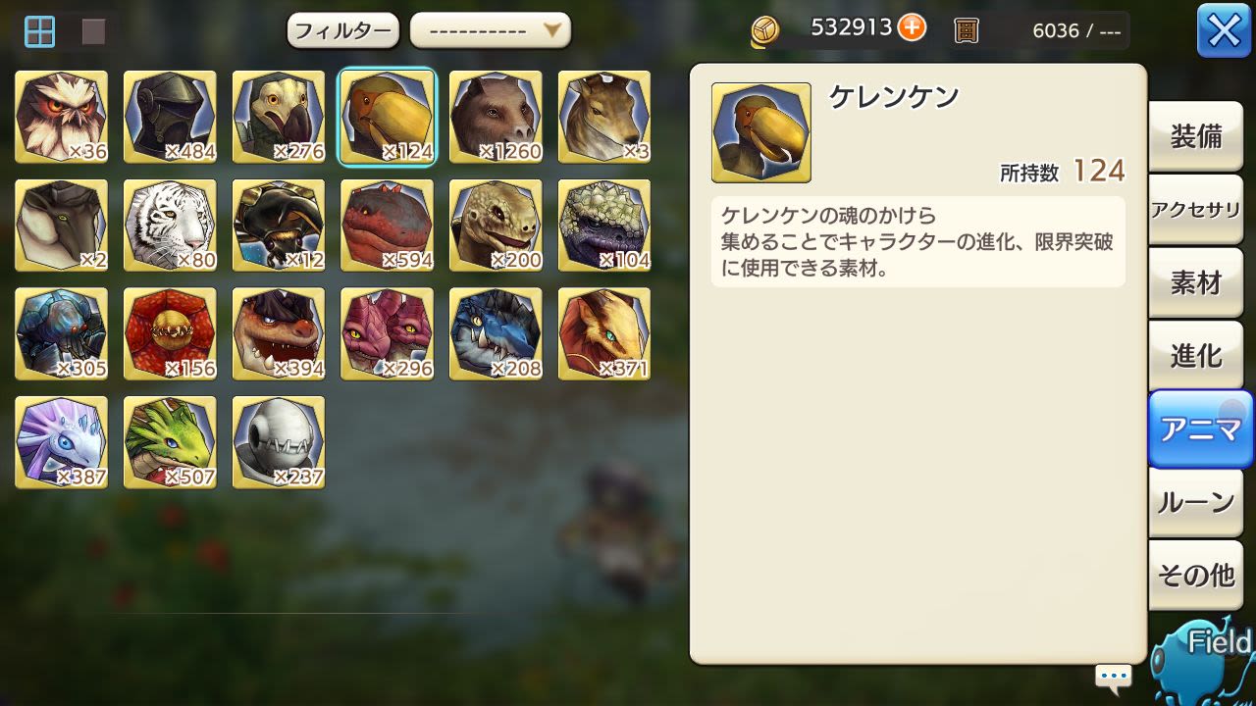Choose the helmet knight anima ×484

coord(170,117)
